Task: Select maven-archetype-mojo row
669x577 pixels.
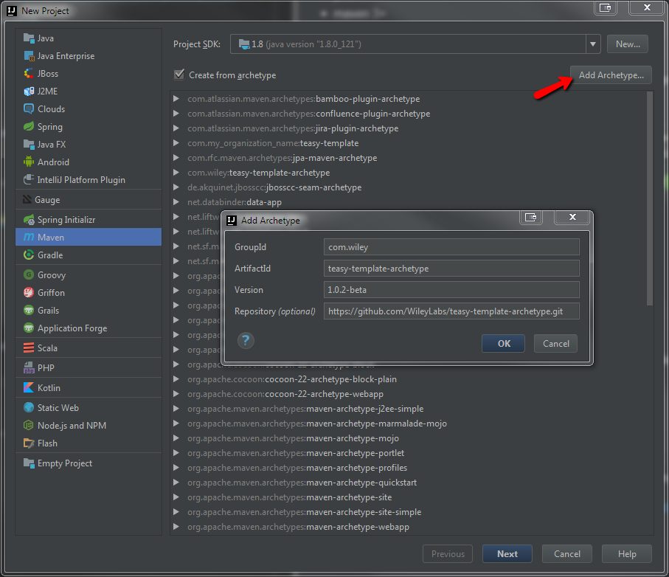Action: tap(409, 438)
